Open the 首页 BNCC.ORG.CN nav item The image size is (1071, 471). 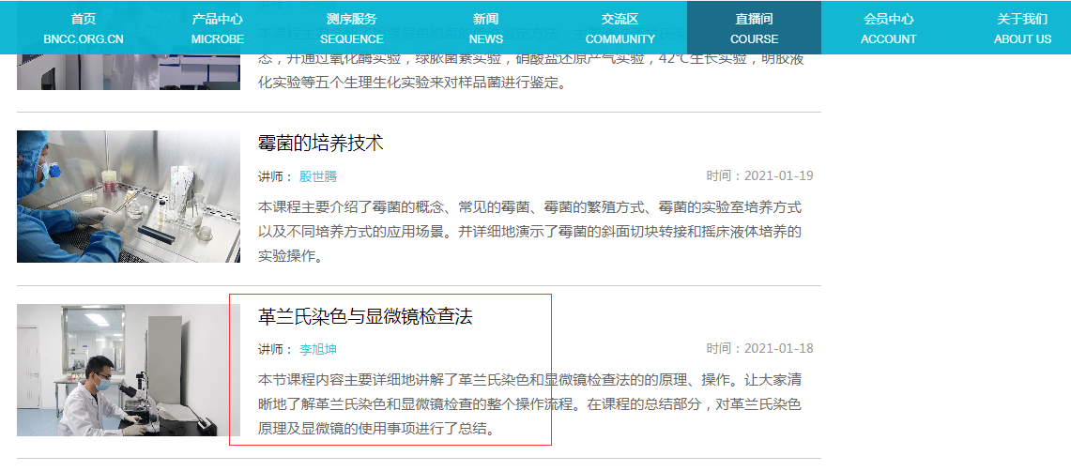point(84,29)
